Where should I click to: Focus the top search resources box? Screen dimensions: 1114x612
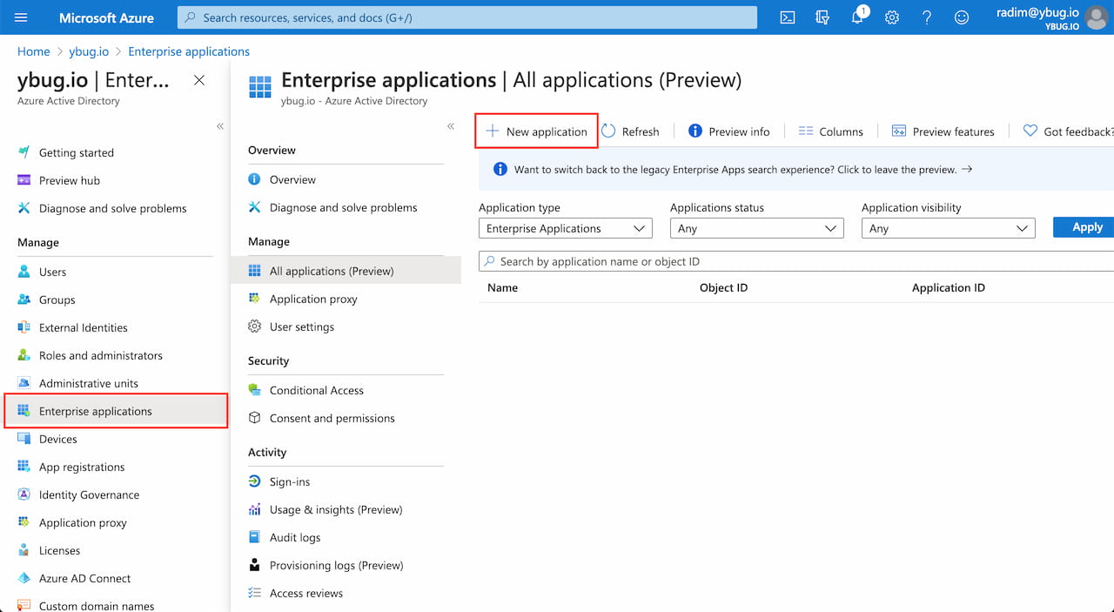pyautogui.click(x=467, y=17)
